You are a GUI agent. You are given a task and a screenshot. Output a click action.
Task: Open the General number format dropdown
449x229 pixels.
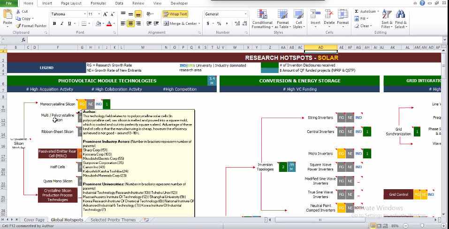click(x=245, y=14)
